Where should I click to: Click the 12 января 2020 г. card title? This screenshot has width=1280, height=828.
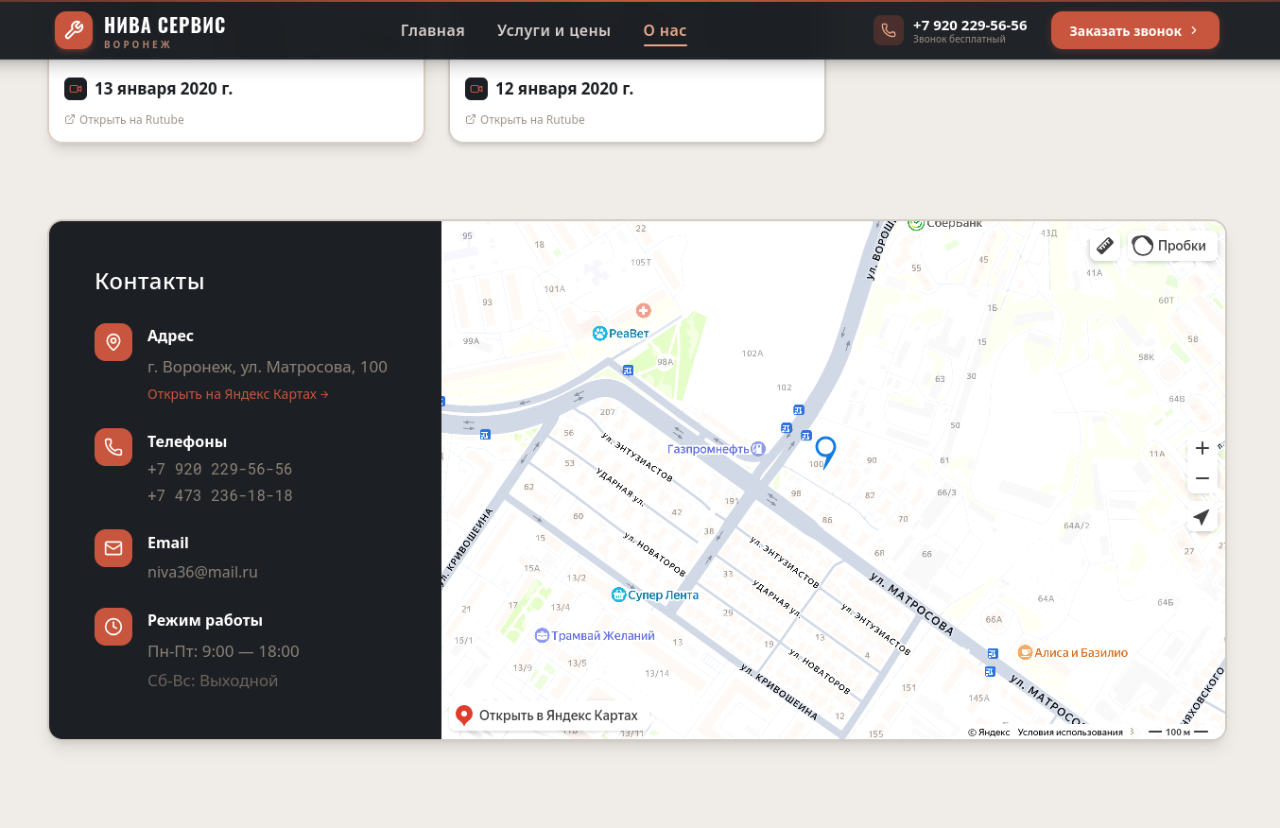564,89
